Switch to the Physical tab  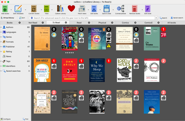pos(102,23)
